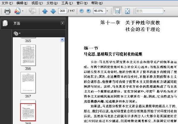The height and width of the screenshot is (124, 178).
Task: Click the Print icon in toolbar
Action: coord(7,11)
